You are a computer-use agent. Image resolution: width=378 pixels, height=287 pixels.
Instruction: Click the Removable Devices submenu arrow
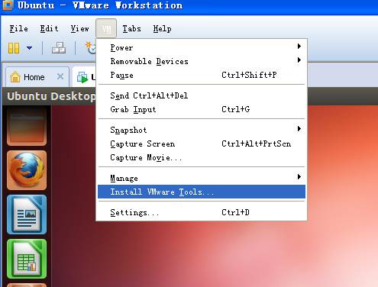coord(299,60)
